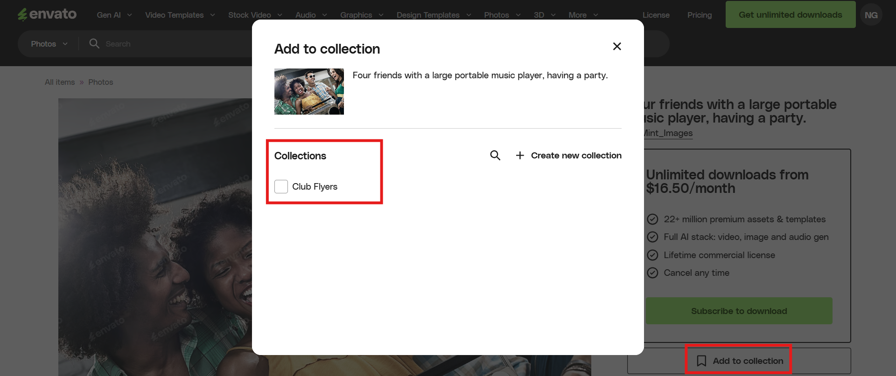Click the photo thumbnail in the dialog

click(309, 91)
